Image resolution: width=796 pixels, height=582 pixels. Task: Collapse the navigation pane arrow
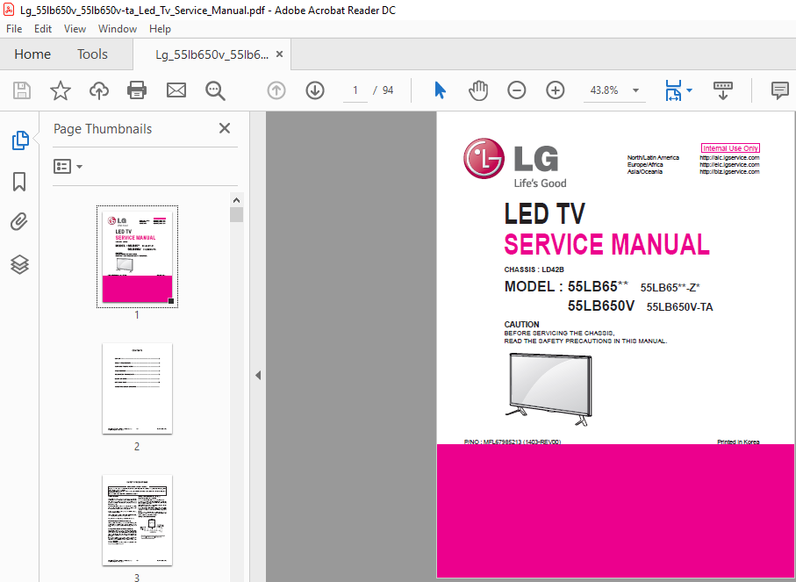(258, 376)
